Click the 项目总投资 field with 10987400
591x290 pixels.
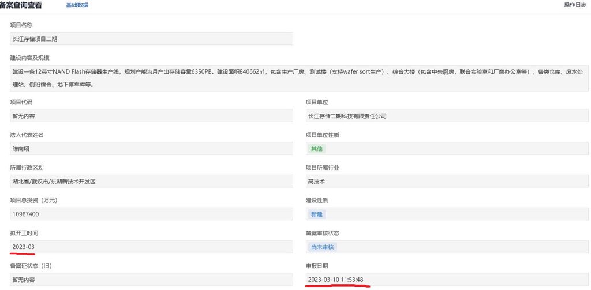[x=152, y=214]
